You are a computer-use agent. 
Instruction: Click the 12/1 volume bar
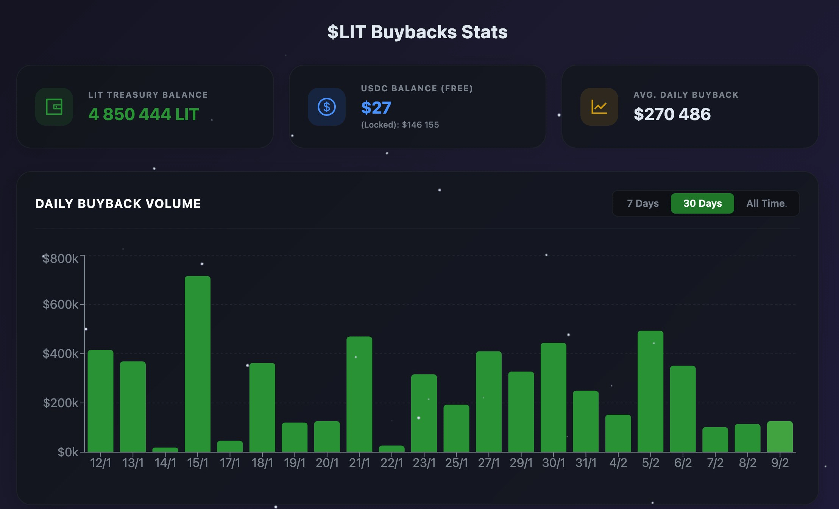point(100,401)
